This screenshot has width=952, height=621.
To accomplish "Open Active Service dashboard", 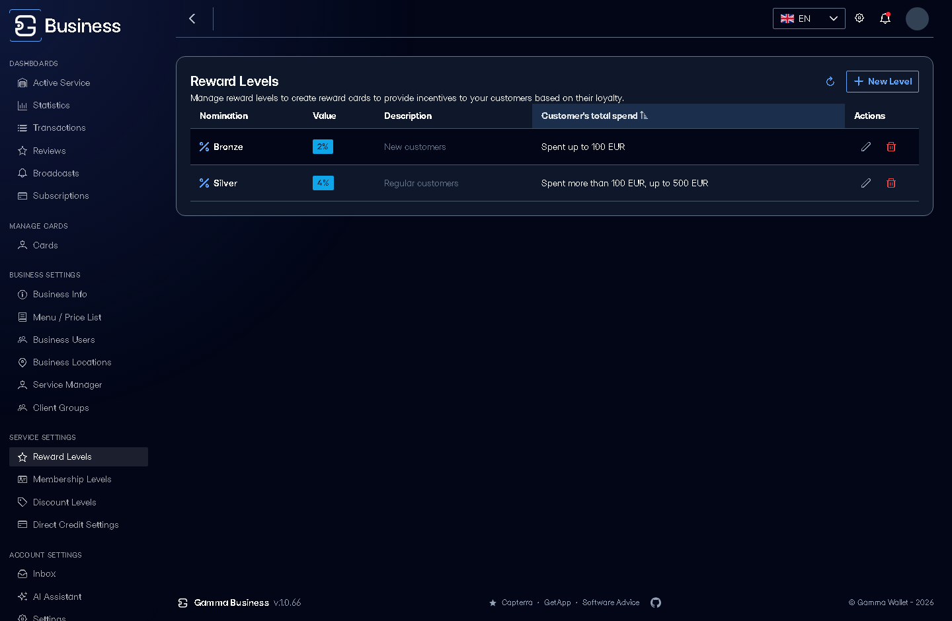I will tap(79, 83).
